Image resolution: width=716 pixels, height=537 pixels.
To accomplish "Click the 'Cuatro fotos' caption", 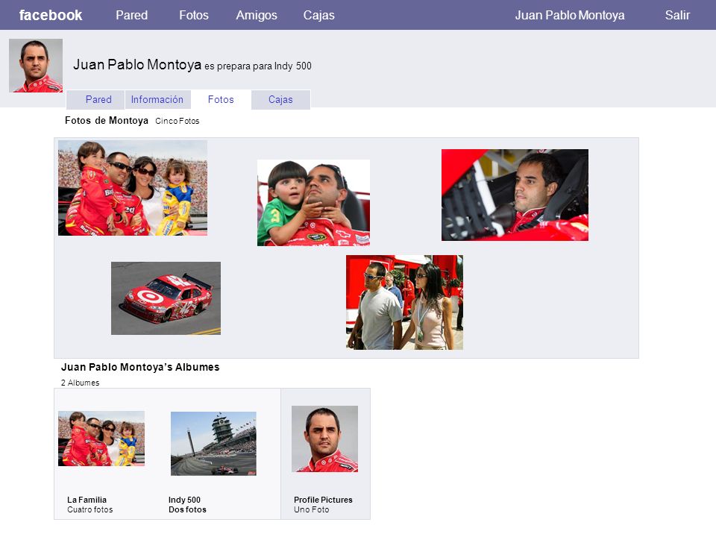I will 90,509.
